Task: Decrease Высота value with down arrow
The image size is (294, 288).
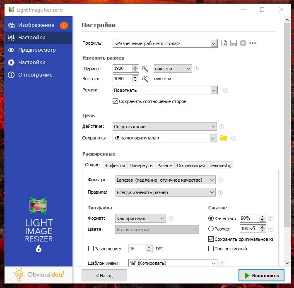Action: [x=135, y=81]
